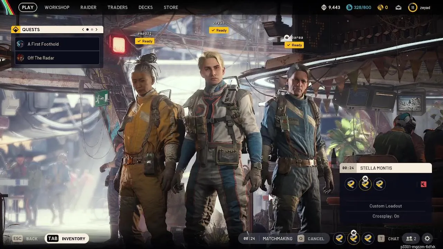The height and width of the screenshot is (249, 443).
Task: Toggle the red muted voice icon
Action: (x=423, y=184)
